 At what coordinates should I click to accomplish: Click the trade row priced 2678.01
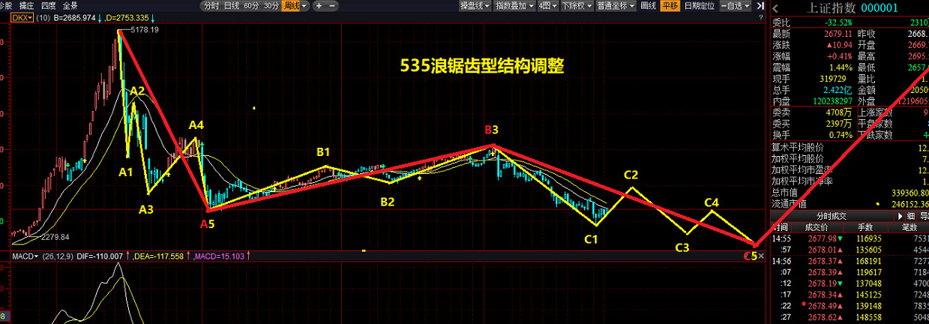coord(850,250)
